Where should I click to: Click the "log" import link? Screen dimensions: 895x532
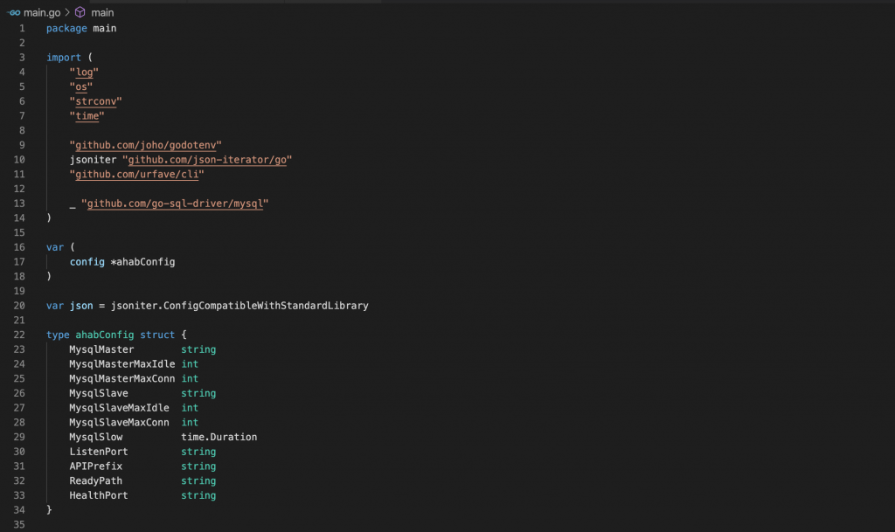click(84, 73)
